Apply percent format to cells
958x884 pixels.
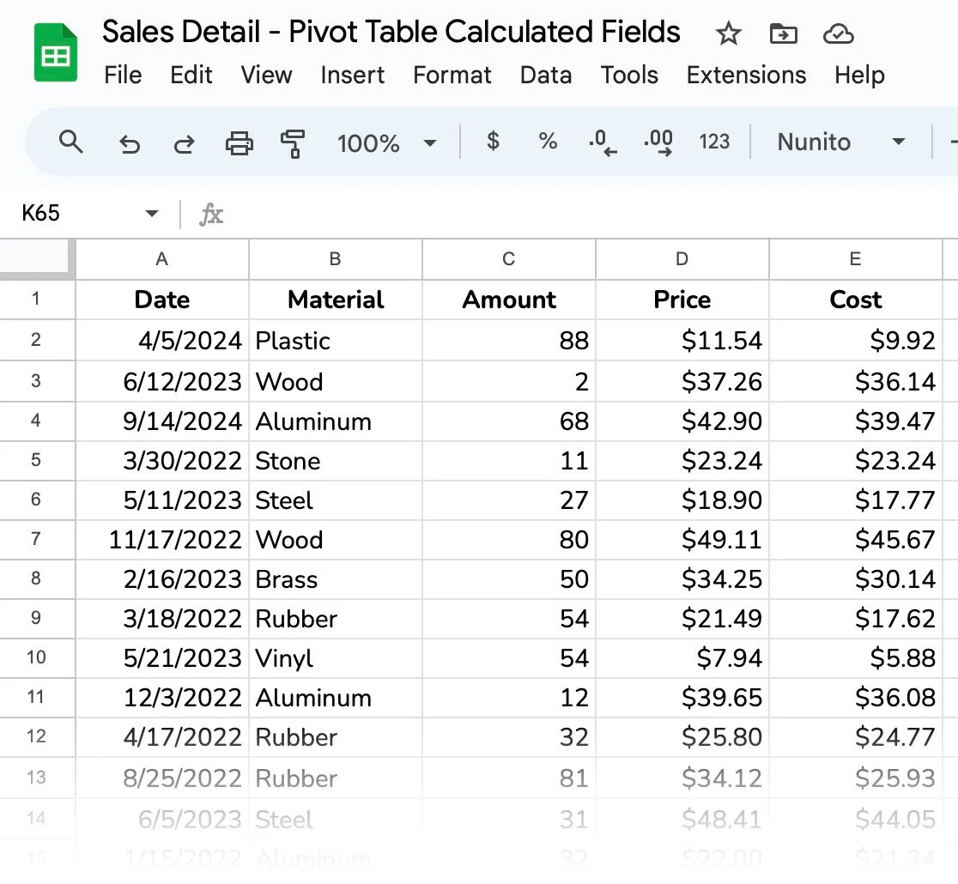click(x=548, y=142)
